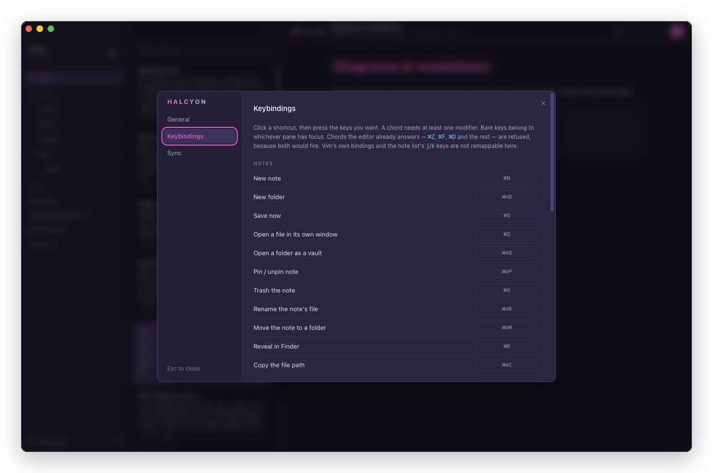Screen dimensions: 713x473
Task: Select the Keybindings settings tab
Action: [x=199, y=136]
